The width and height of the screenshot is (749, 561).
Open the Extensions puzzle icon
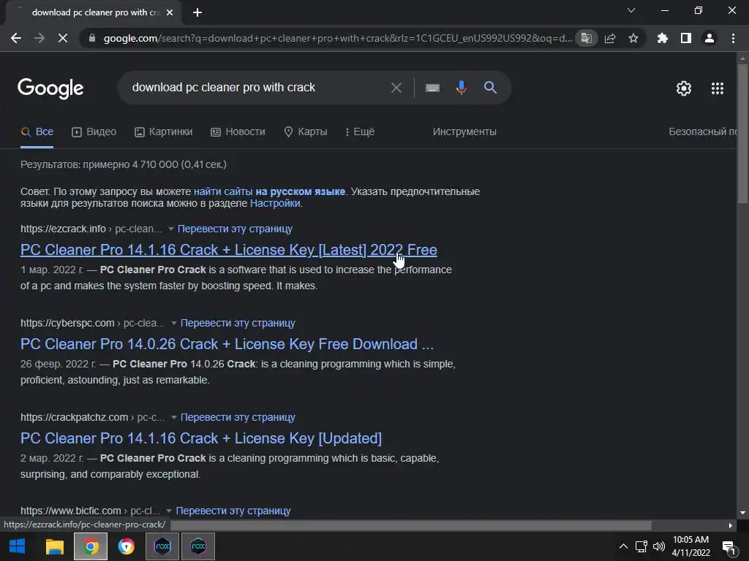663,38
